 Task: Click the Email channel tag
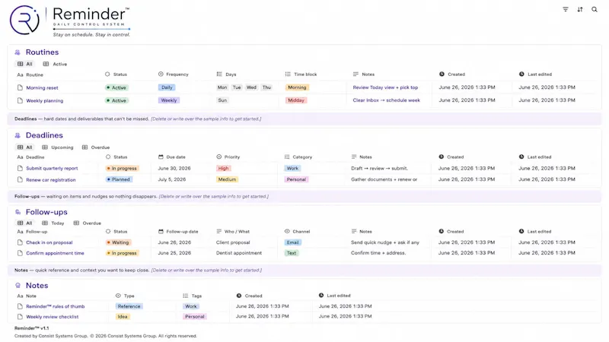coord(293,242)
